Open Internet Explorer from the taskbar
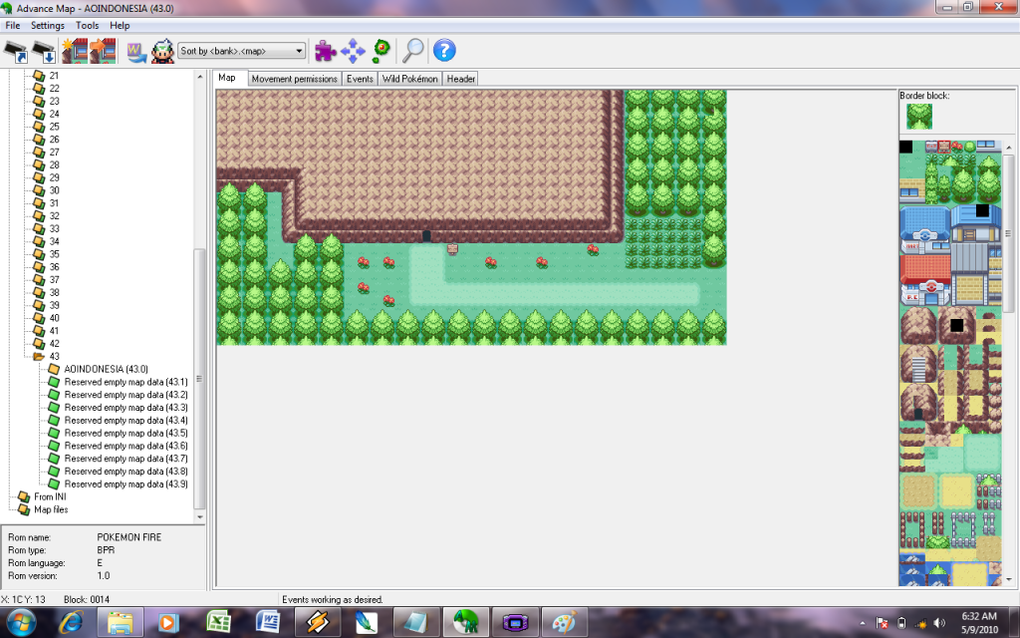1020x638 pixels. pyautogui.click(x=71, y=622)
